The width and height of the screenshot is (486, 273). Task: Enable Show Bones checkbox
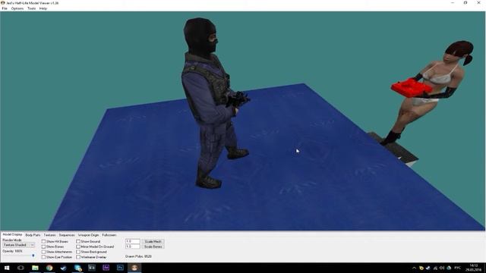click(44, 246)
